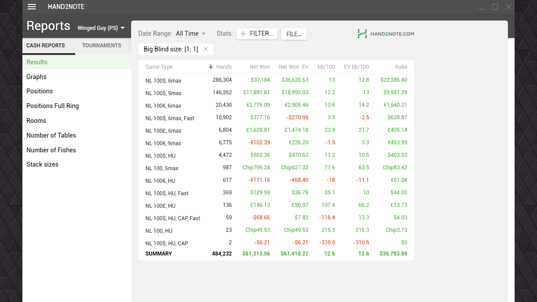
Task: Close the Hand2Note window
Action: coord(508,7)
